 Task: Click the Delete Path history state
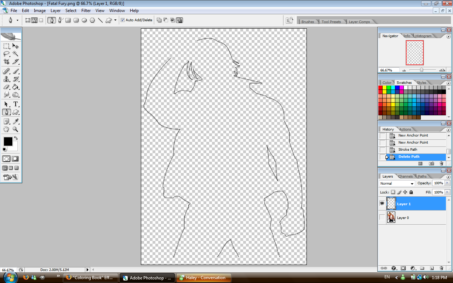[x=409, y=156]
